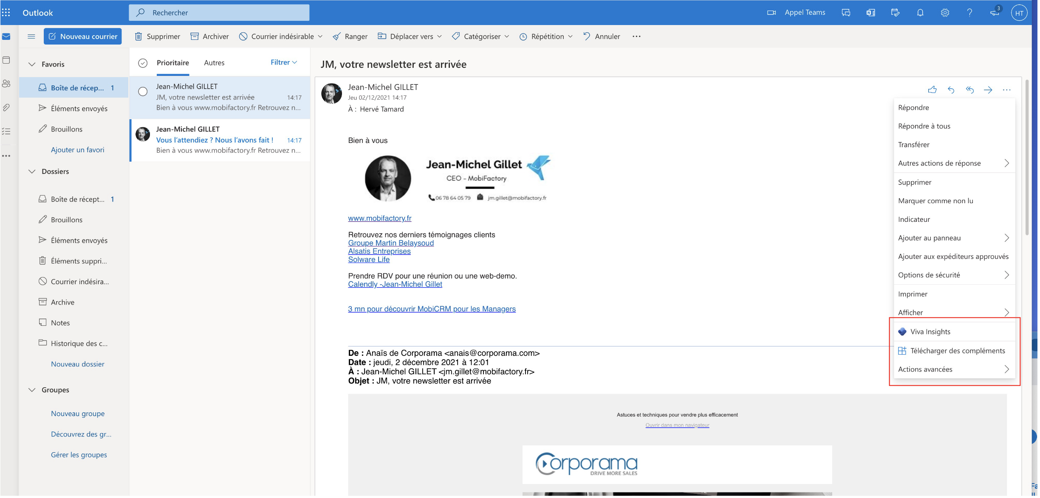1040x498 pixels.
Task: Toggle the hamburger navigation pane icon
Action: pyautogui.click(x=31, y=36)
